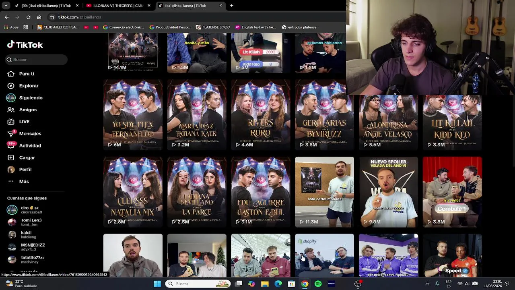The image size is (515, 290).
Task: Open Microsoft Store from the taskbar
Action: 291,284
